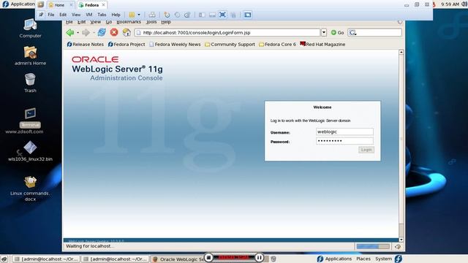Click the grey Forward arrow in the browser
The width and height of the screenshot is (468, 263).
[x=86, y=32]
